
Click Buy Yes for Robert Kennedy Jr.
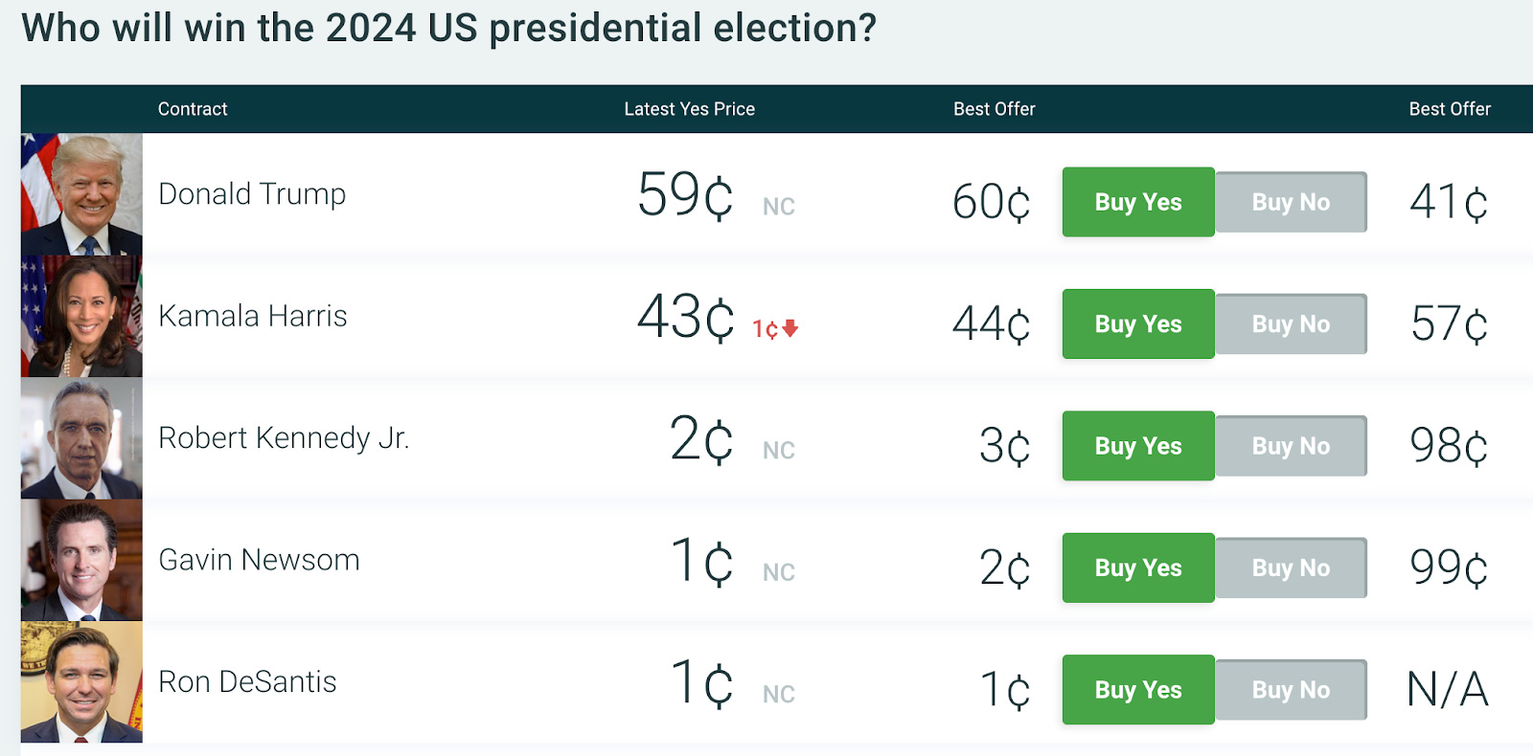(1138, 446)
